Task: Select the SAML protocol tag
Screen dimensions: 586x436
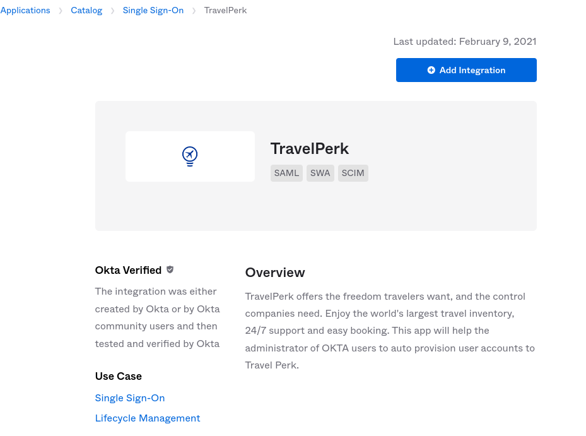Action: point(286,173)
